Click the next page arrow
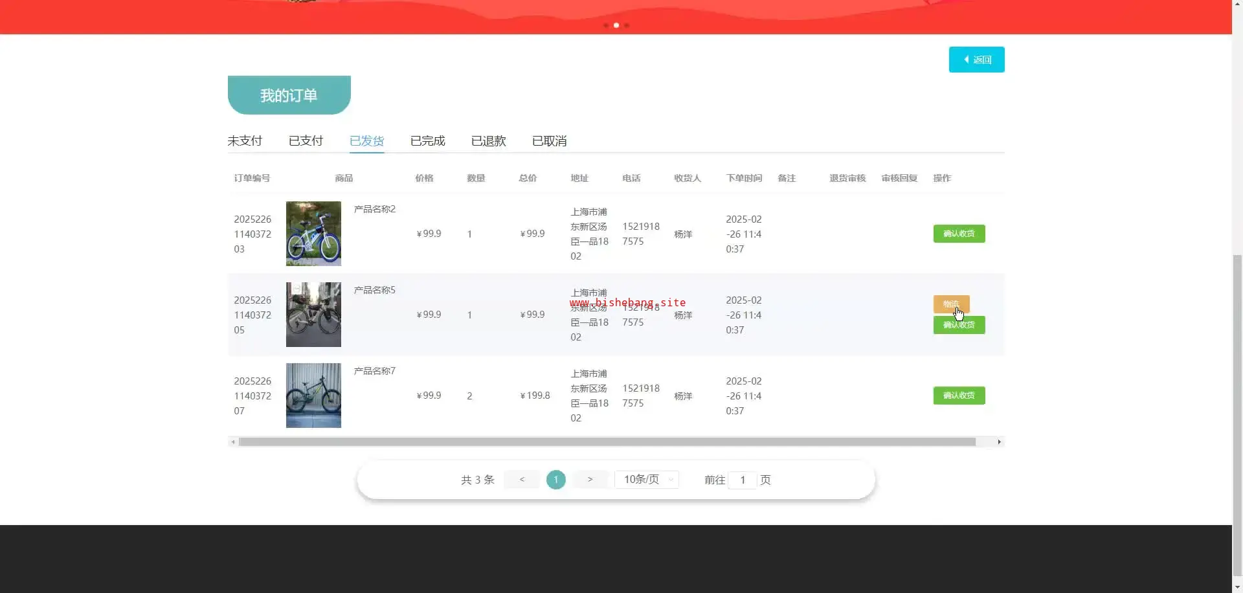The image size is (1243, 593). pos(590,480)
